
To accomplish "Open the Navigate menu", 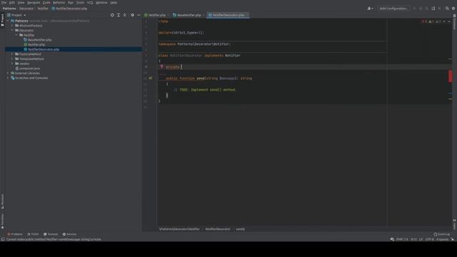I will [x=34, y=3].
